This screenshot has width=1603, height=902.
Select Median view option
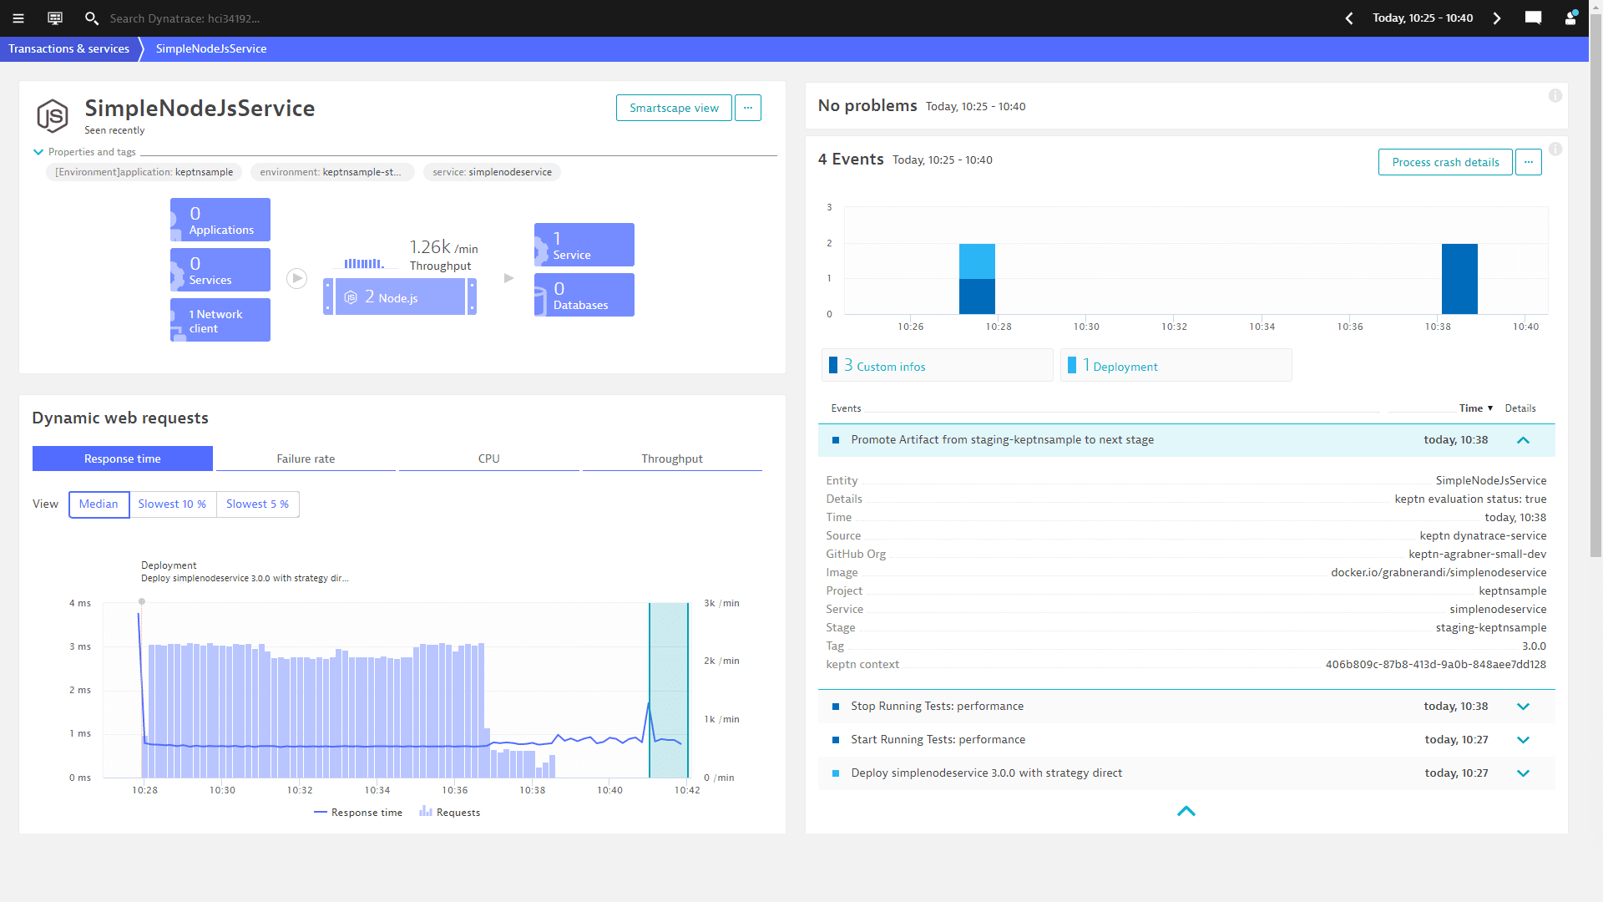[x=99, y=504]
